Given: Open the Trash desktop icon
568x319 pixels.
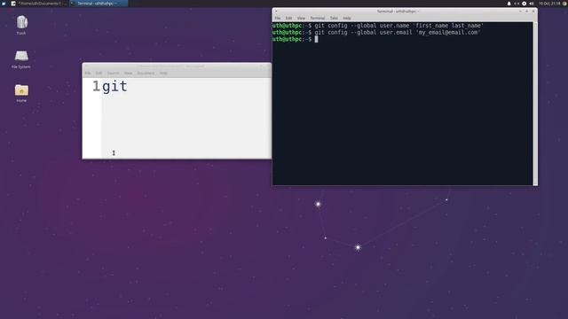Looking at the screenshot, I should point(21,25).
